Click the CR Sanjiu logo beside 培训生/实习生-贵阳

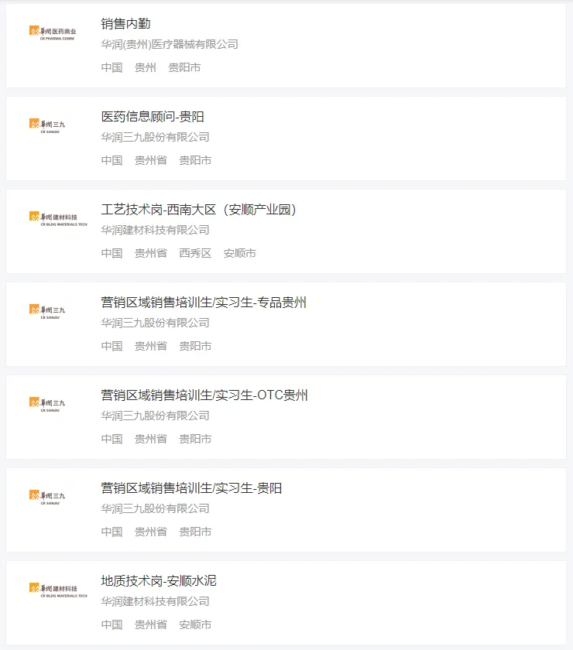(47, 496)
